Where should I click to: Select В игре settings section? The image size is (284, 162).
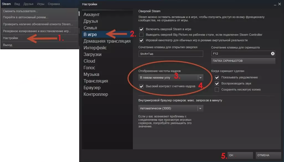pyautogui.click(x=107, y=34)
